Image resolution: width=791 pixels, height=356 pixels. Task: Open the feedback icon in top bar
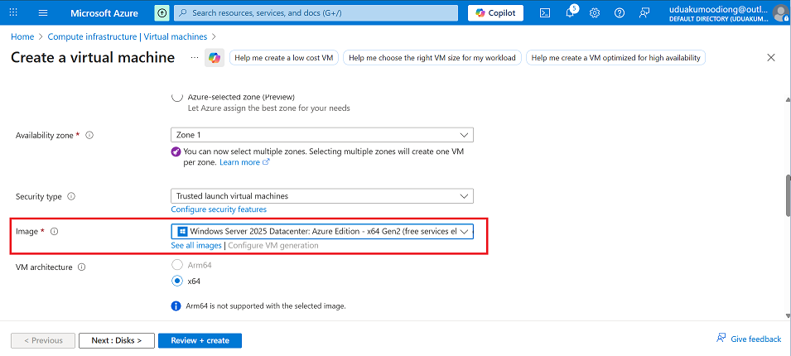(644, 13)
